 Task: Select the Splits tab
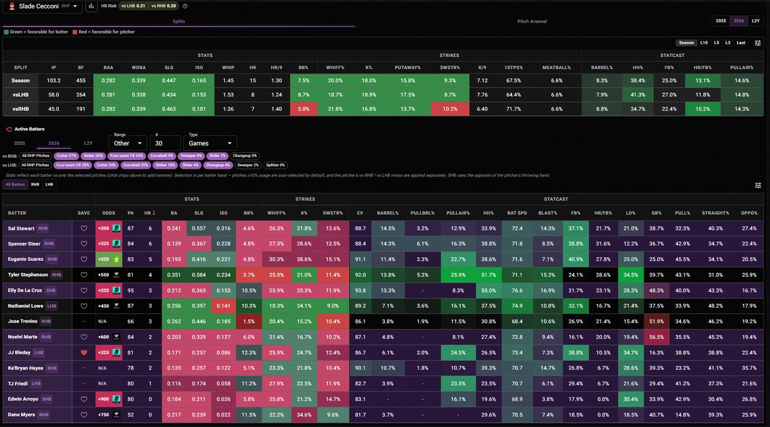(x=179, y=21)
